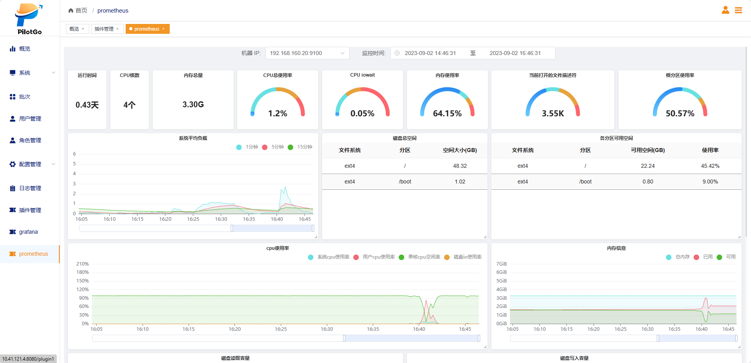Click the 批次 grid icon in sidebar
The width and height of the screenshot is (751, 363).
(x=13, y=97)
